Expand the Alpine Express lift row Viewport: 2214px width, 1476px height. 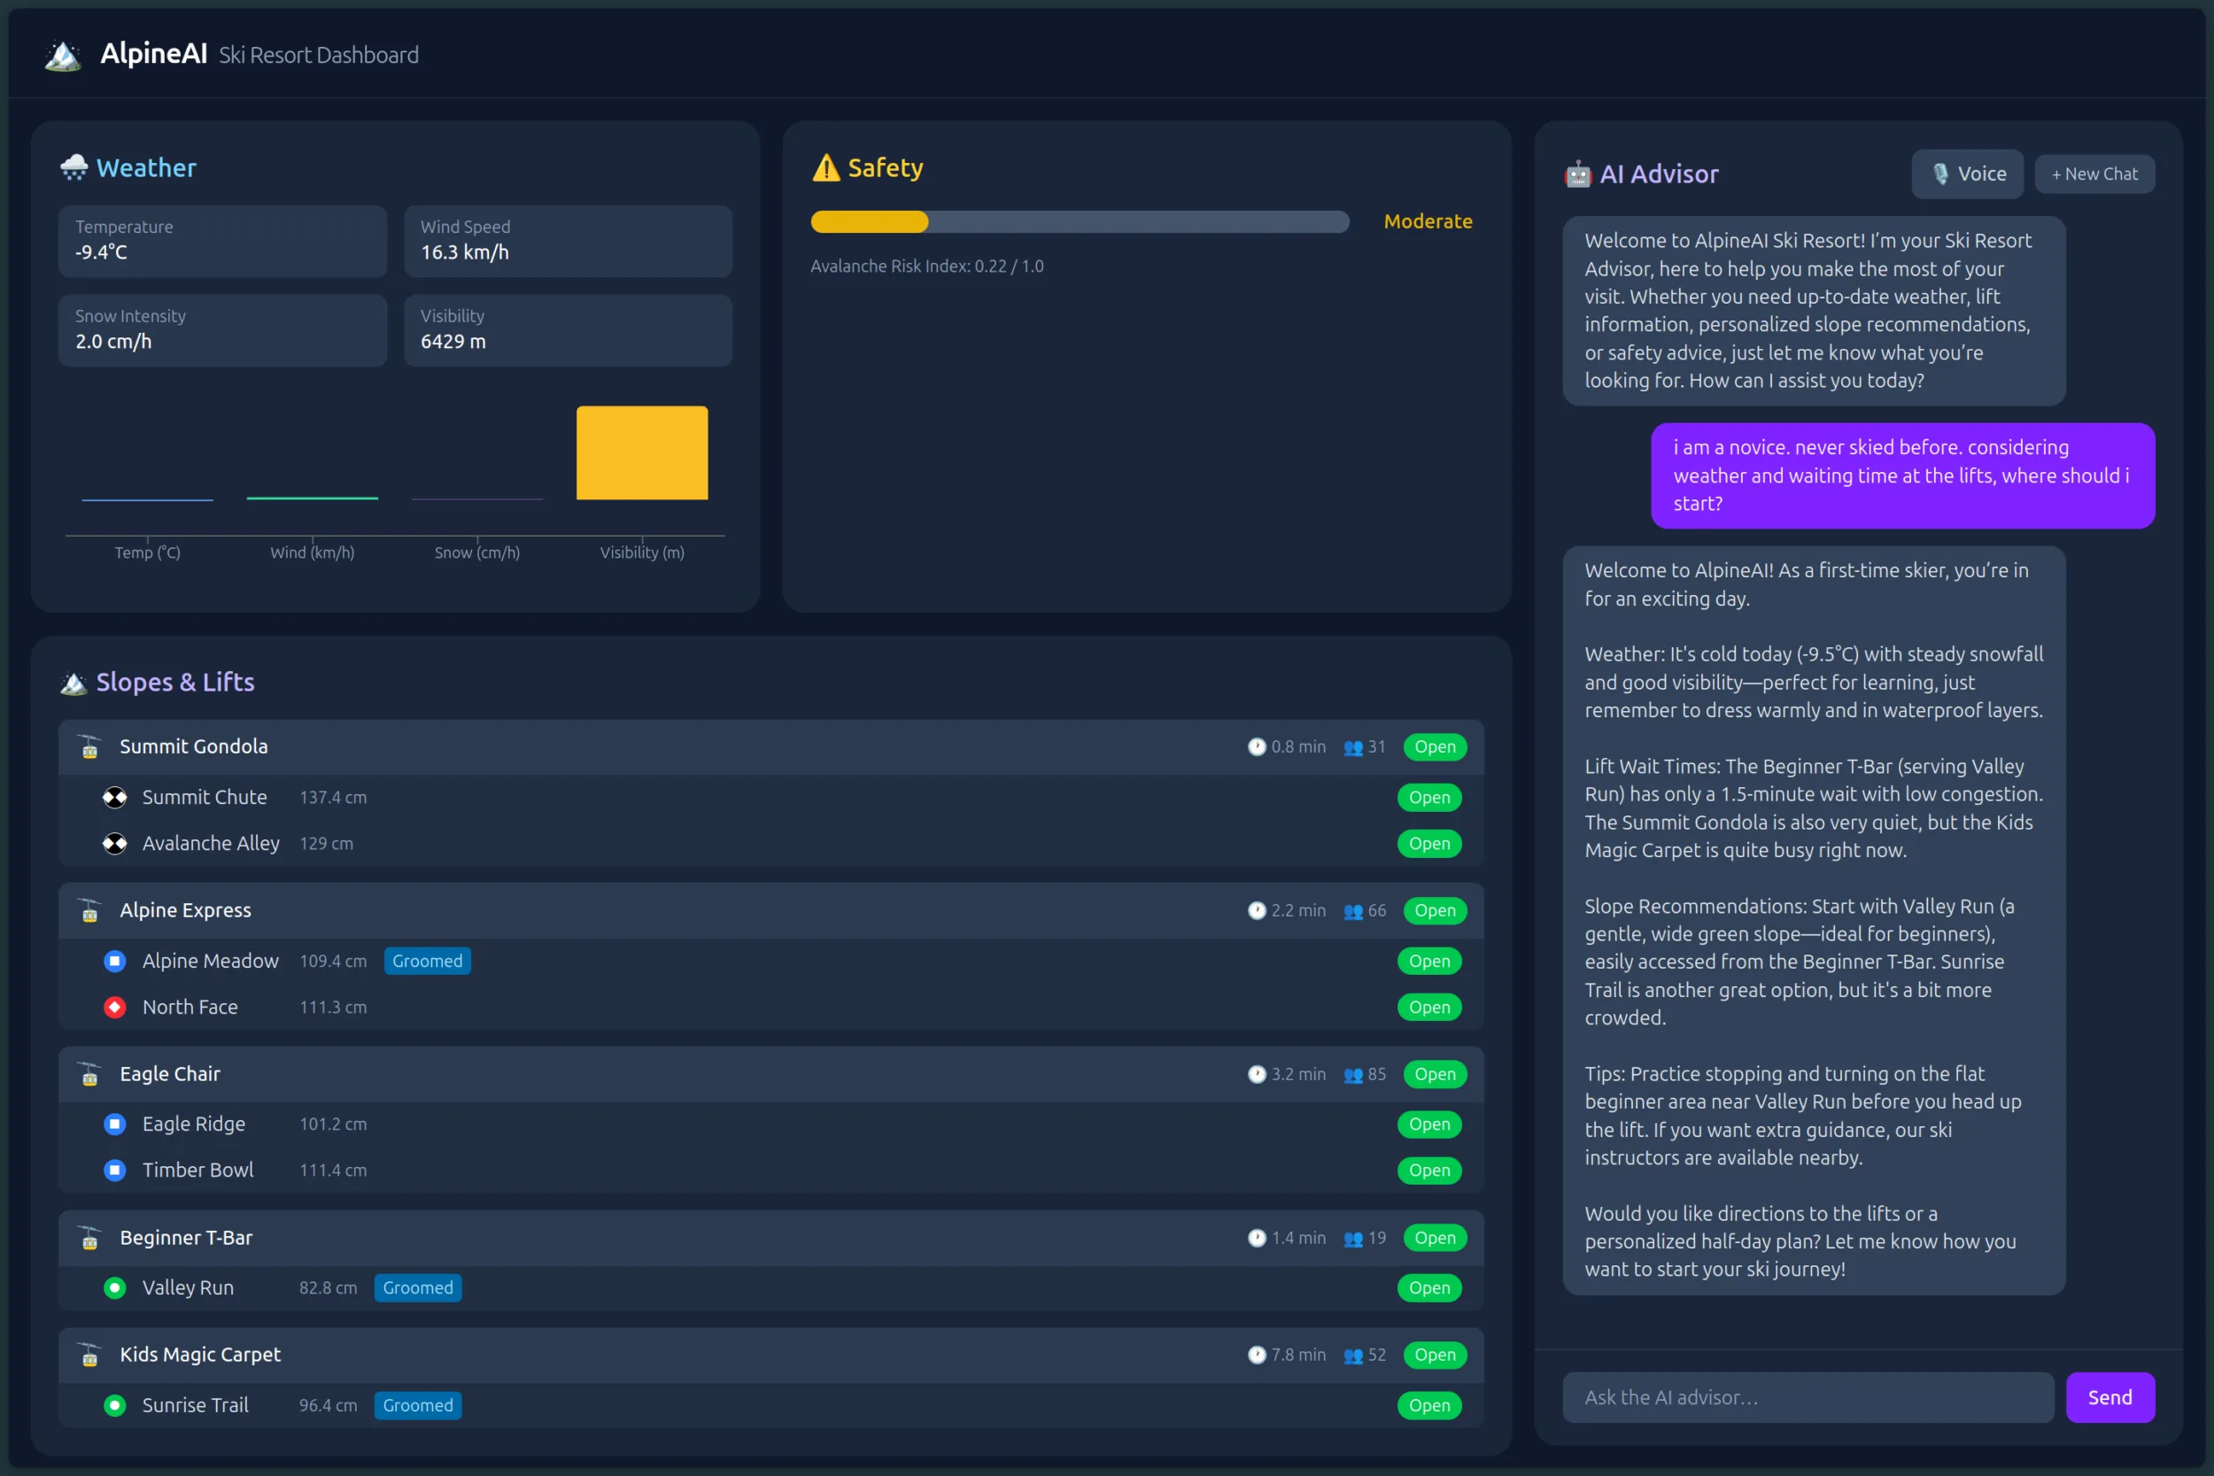[x=771, y=911]
